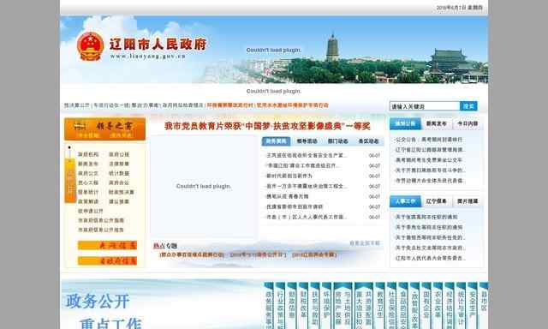
Task: Switch to the 部门动态 news tab
Action: 337,141
